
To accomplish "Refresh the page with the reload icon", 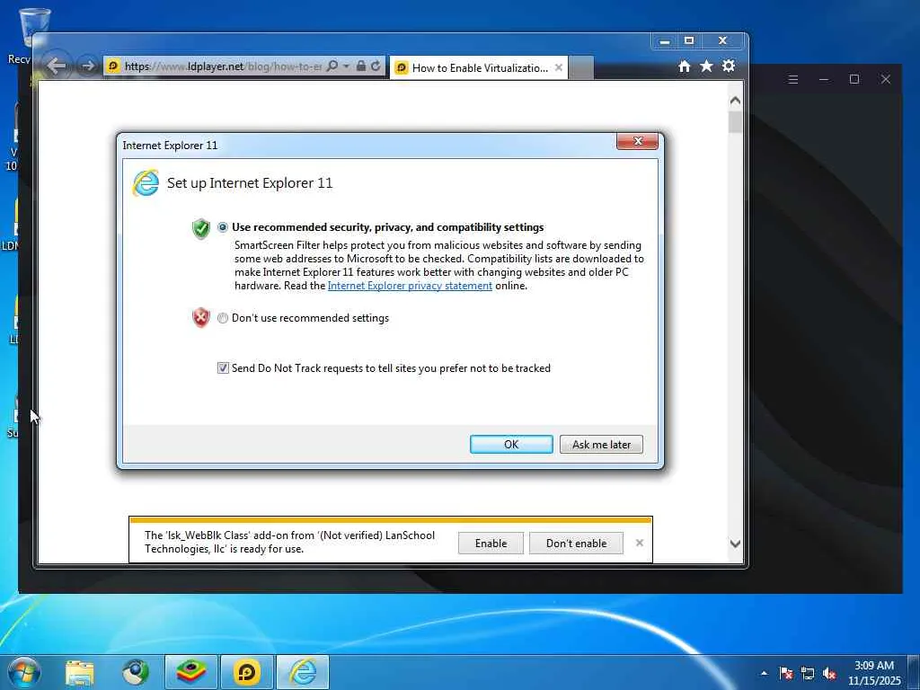I will (376, 66).
